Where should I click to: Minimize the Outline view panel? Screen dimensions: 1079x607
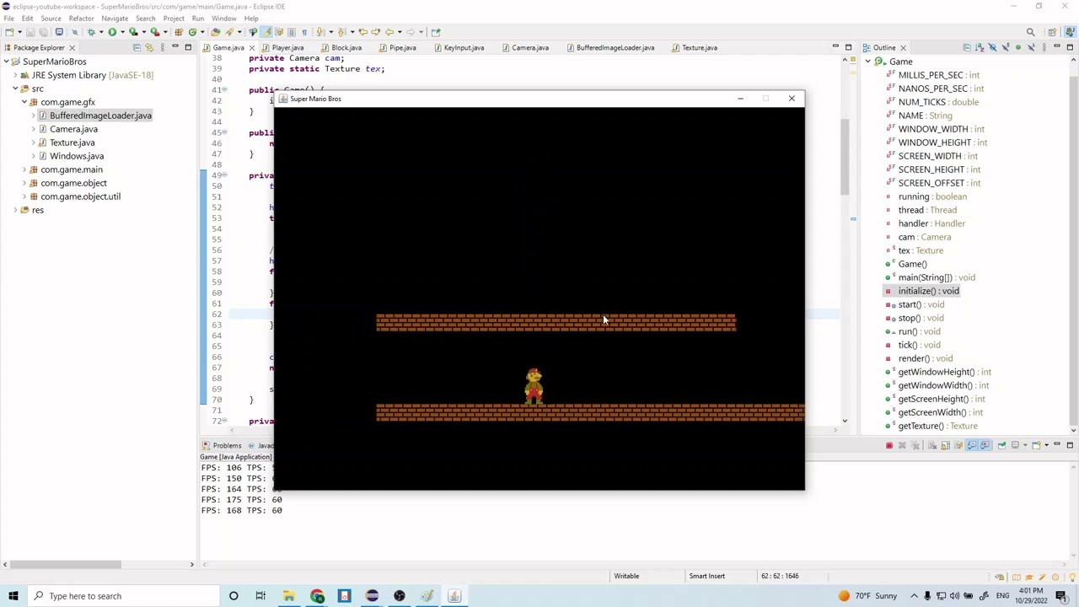tap(1057, 47)
